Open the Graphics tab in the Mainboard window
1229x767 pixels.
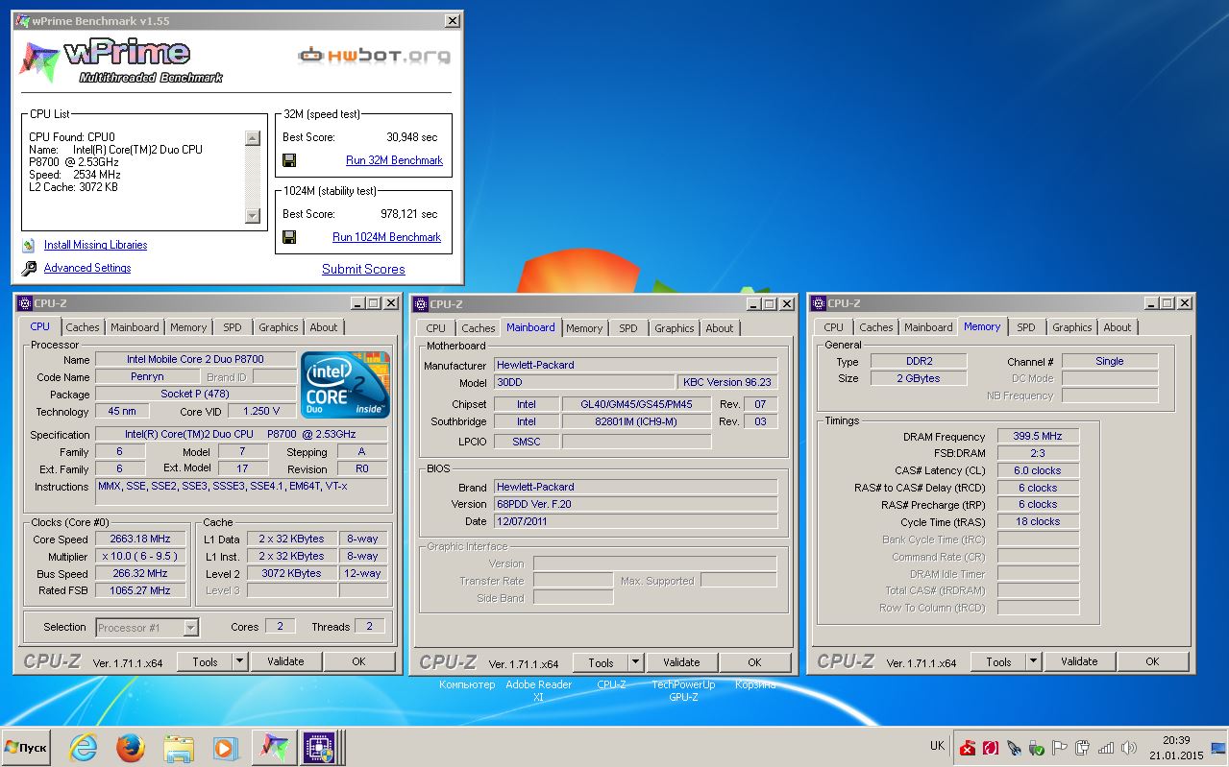674,328
